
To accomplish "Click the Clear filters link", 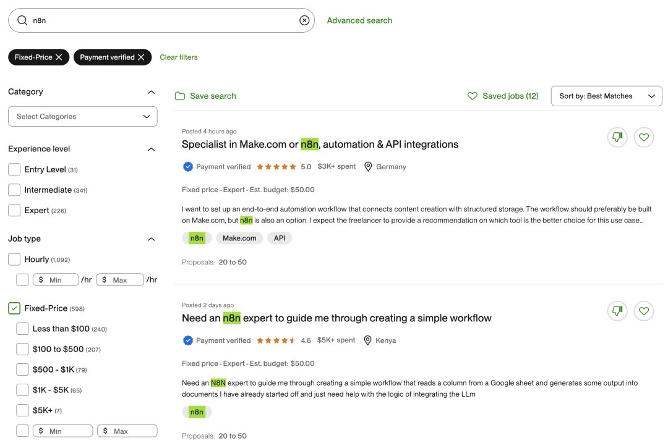I will [179, 57].
